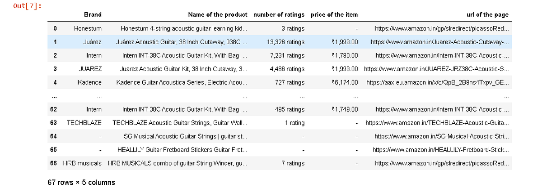Open the aax-eu.amazon.in Kadence URL
Screen dimensions: 542x193
(x=438, y=82)
